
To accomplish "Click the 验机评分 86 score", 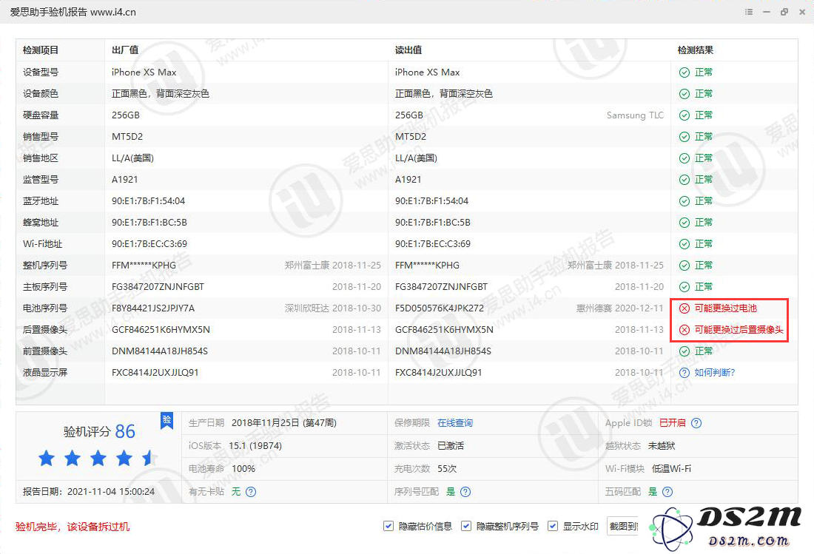I will tap(99, 431).
